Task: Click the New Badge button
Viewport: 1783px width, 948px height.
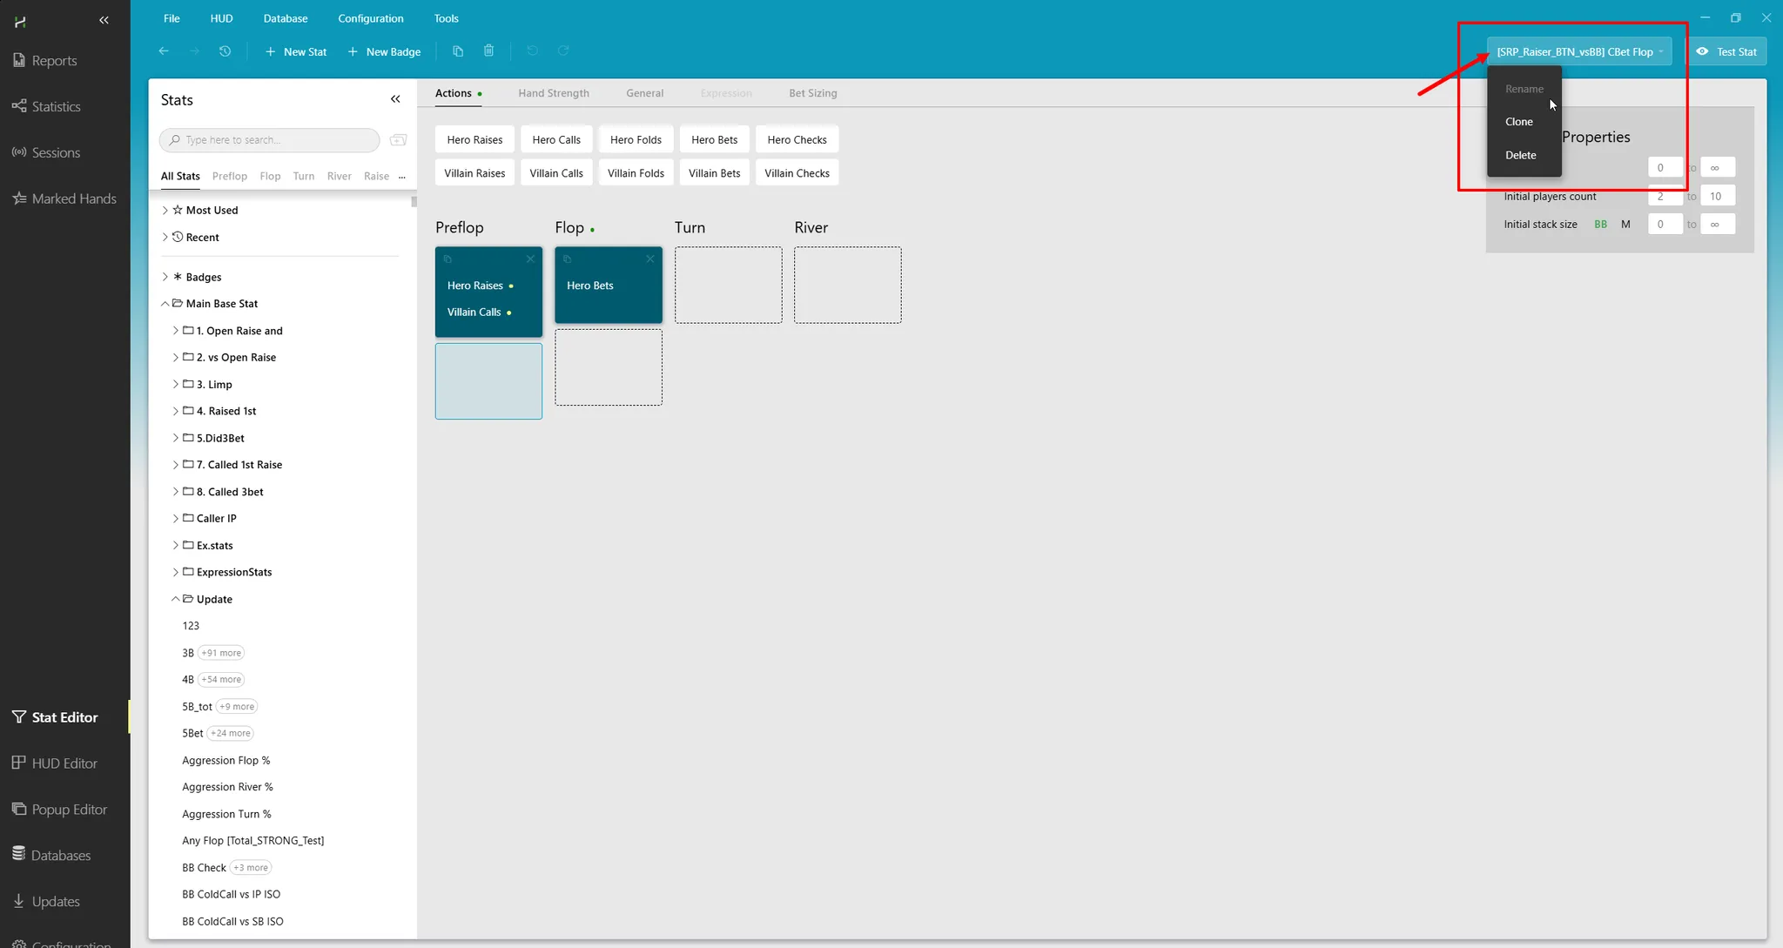Action: click(384, 51)
